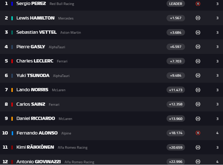Click the +18.174 gap for Alonso
Viewport: 223px width, 165px height.
point(176,133)
